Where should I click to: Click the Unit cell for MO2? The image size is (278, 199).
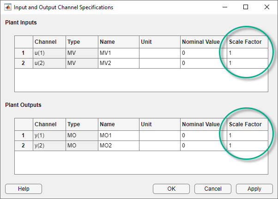tap(159, 145)
